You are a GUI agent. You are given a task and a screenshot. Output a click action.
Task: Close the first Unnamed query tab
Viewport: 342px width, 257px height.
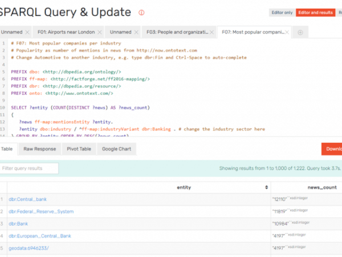click(27, 33)
